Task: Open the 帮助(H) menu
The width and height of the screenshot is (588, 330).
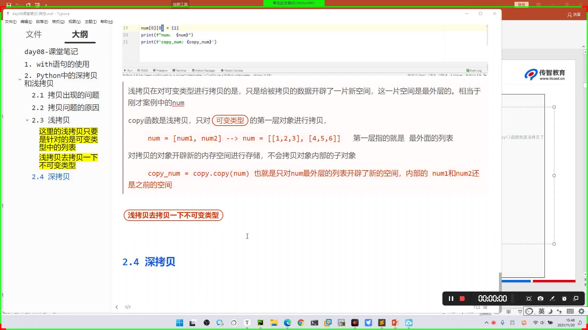Action: [107, 22]
